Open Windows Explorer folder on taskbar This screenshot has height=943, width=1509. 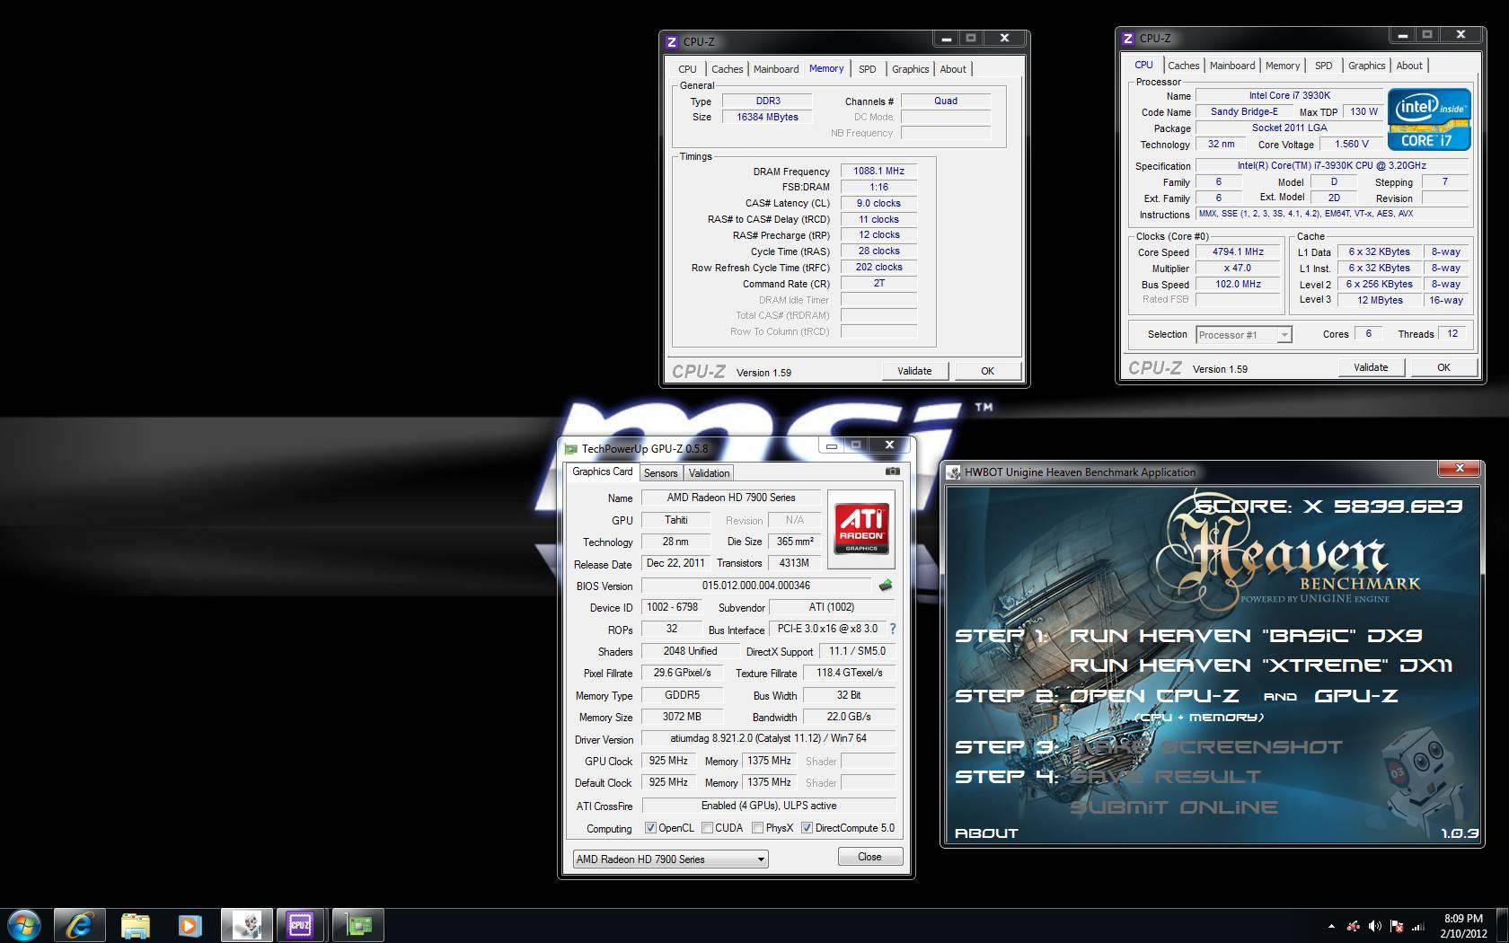point(135,925)
